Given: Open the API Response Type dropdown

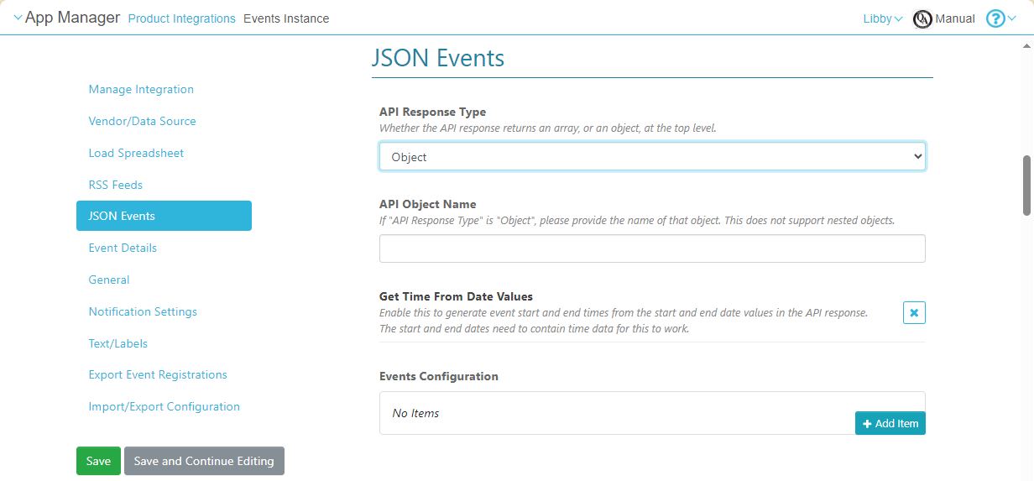Looking at the screenshot, I should pos(652,157).
